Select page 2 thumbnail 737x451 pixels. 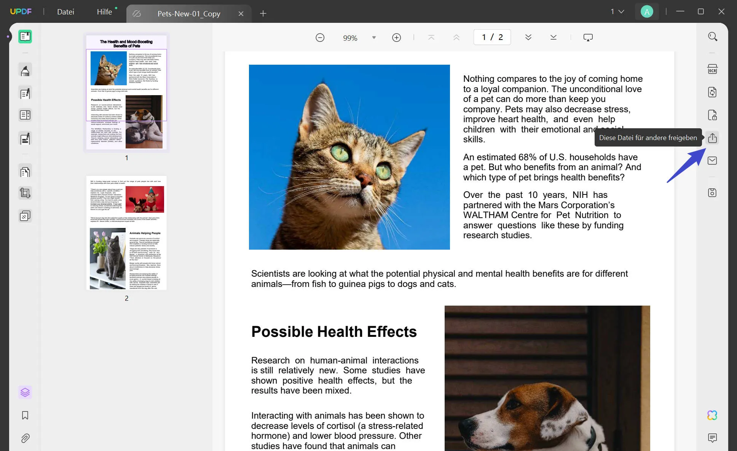point(126,233)
